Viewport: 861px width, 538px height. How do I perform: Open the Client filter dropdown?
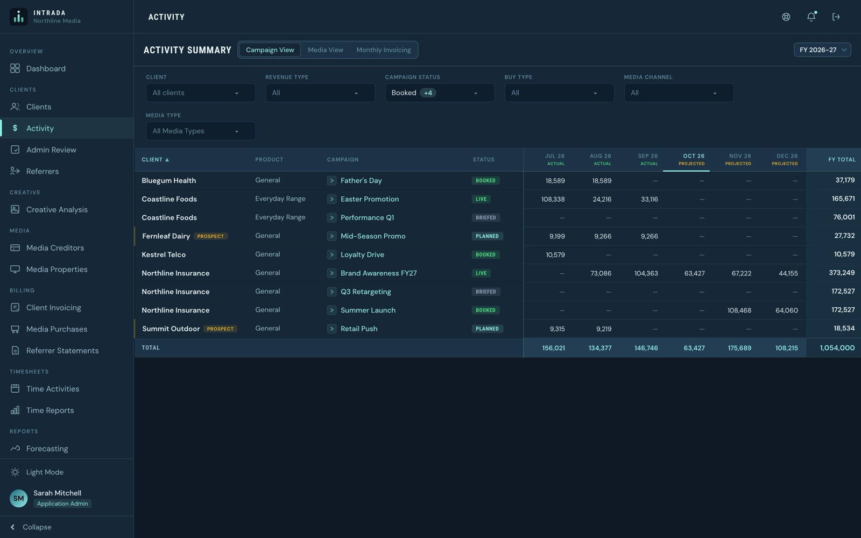201,93
